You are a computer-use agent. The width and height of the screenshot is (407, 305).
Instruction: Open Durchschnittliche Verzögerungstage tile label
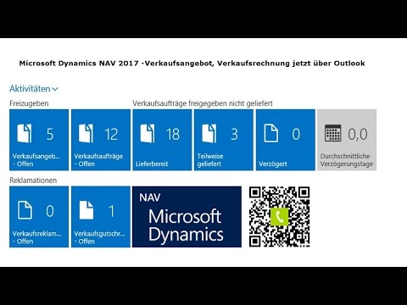347,160
